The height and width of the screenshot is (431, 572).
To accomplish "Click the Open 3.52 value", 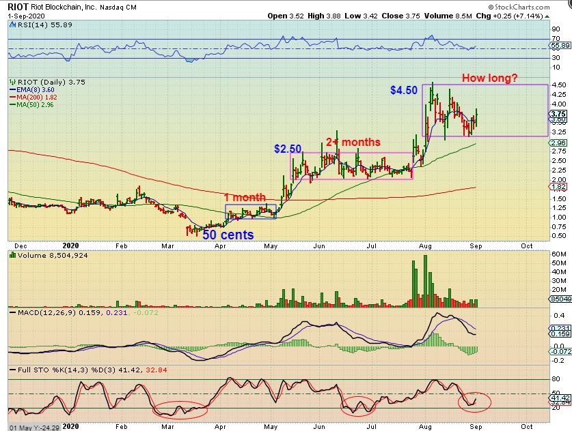I will (286, 16).
